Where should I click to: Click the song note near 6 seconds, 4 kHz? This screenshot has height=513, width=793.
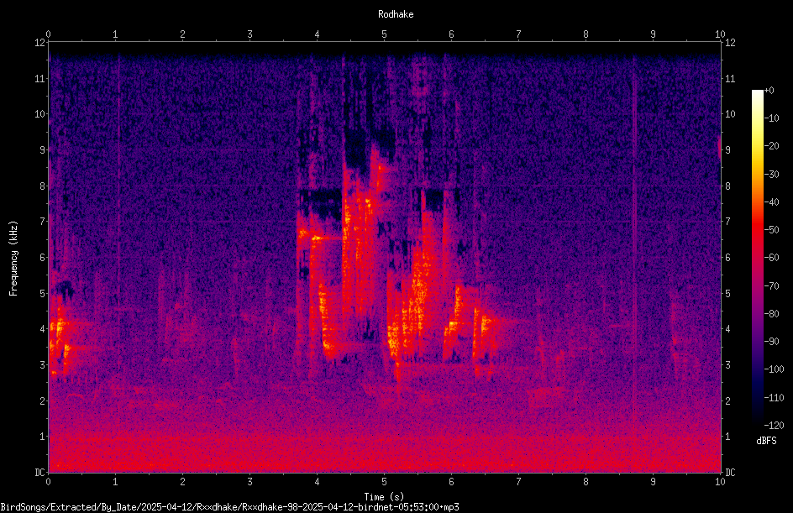click(x=453, y=324)
